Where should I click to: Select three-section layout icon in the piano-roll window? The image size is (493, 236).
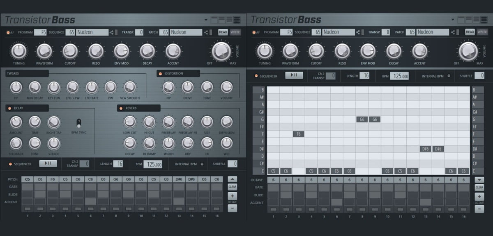coord(477,20)
